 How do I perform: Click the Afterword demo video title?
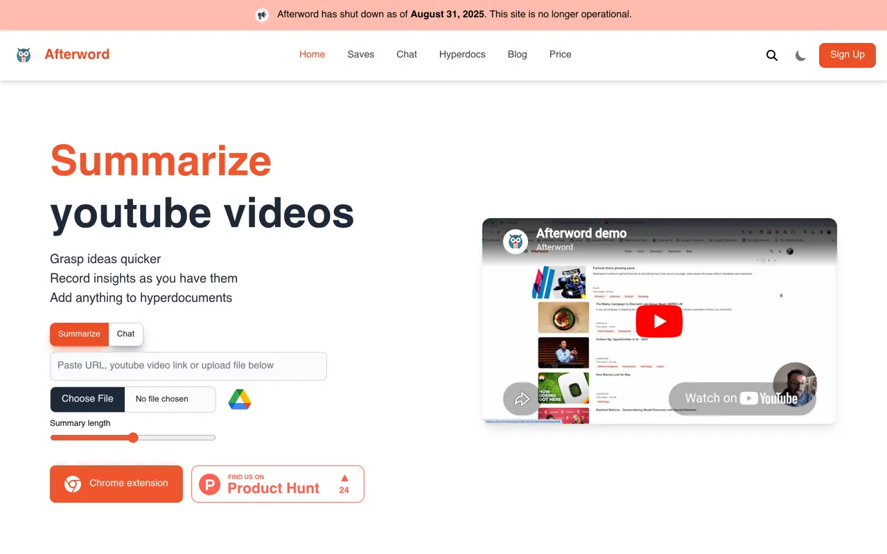tap(581, 233)
